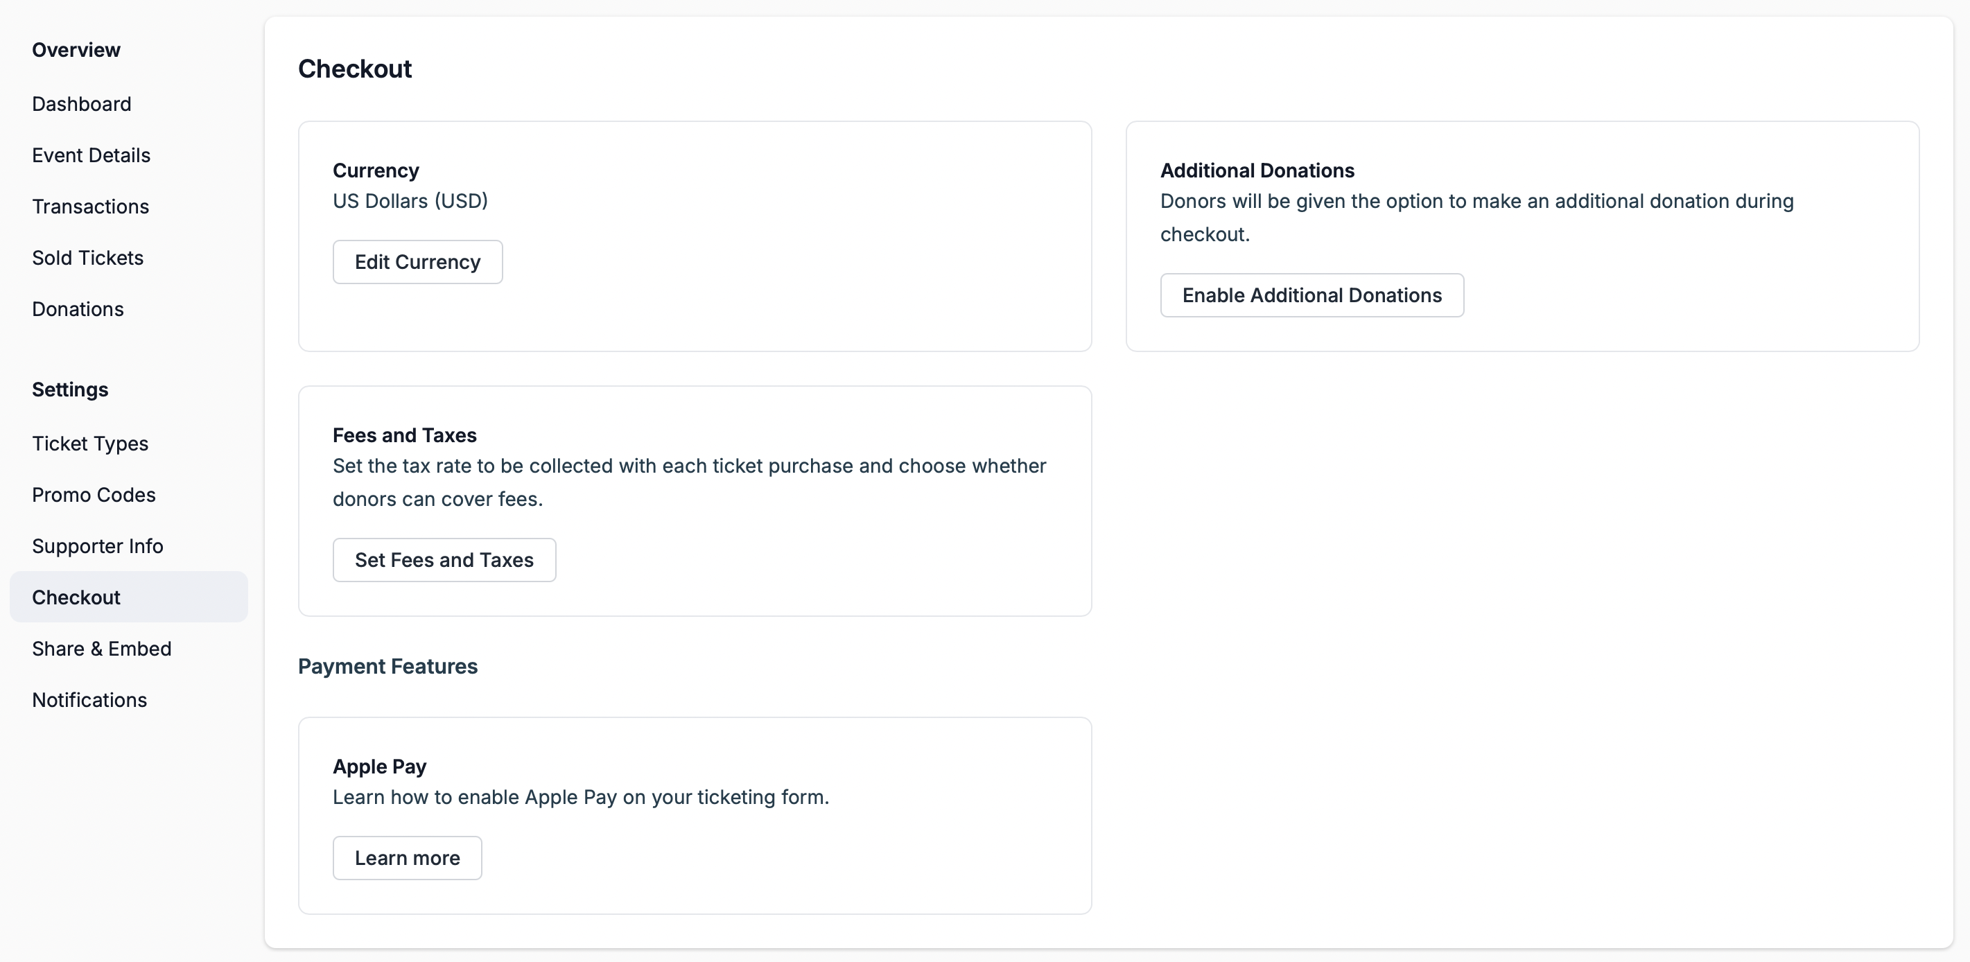Click the Overview sidebar heading
The height and width of the screenshot is (962, 1970).
click(x=76, y=50)
